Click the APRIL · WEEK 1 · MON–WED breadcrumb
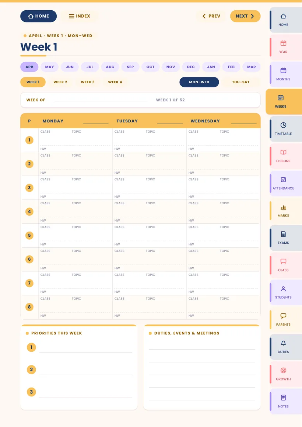The image size is (302, 427). 60,36
